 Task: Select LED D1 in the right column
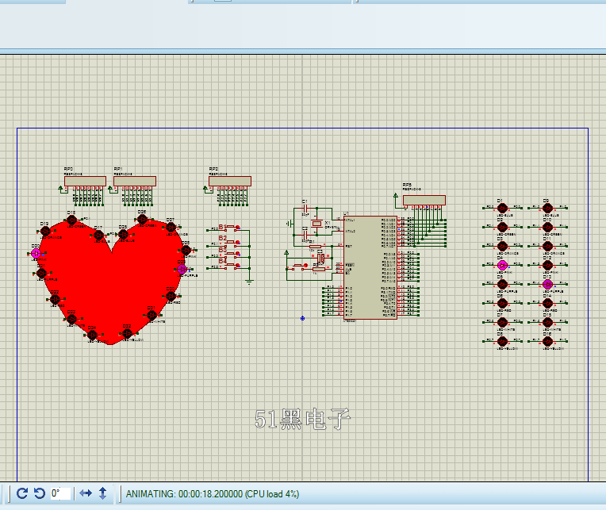click(x=502, y=209)
